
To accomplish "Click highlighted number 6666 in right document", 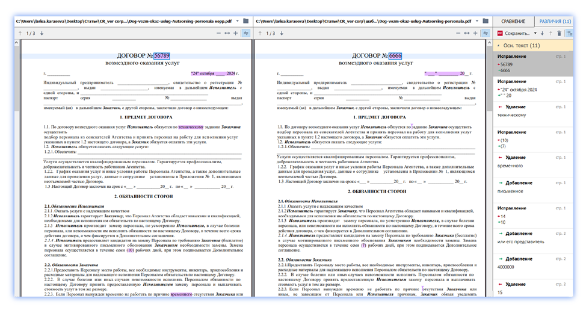I will pos(395,56).
